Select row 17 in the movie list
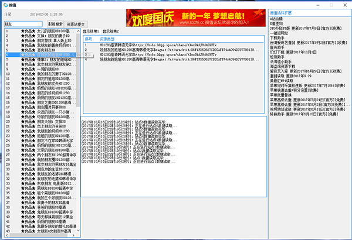 [41, 107]
